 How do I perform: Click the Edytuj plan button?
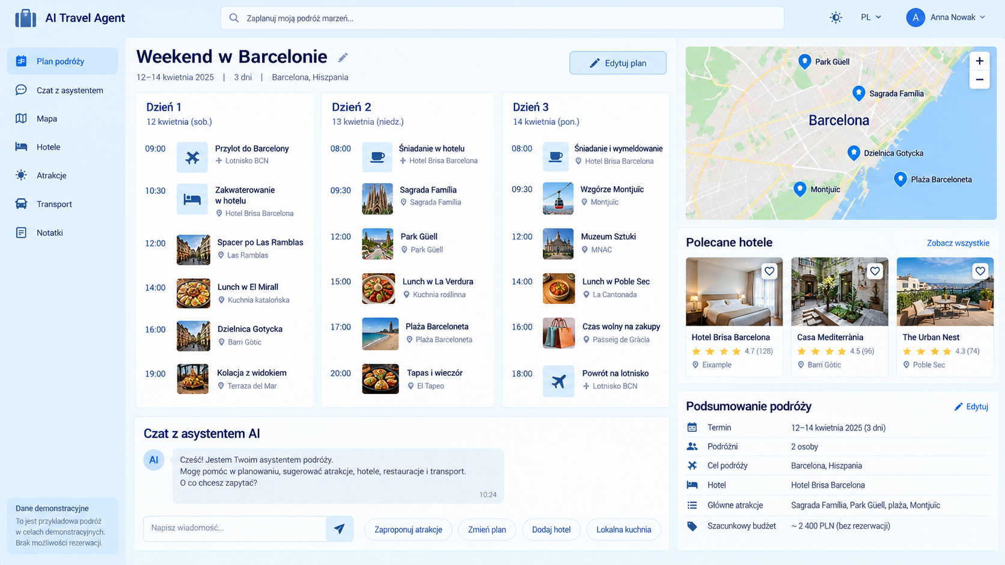[618, 63]
